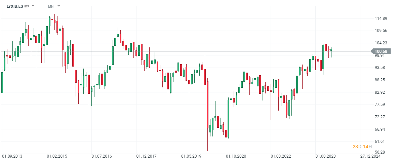
Task: Click the LYXIB.ES symbol name
Action: coord(15,6)
